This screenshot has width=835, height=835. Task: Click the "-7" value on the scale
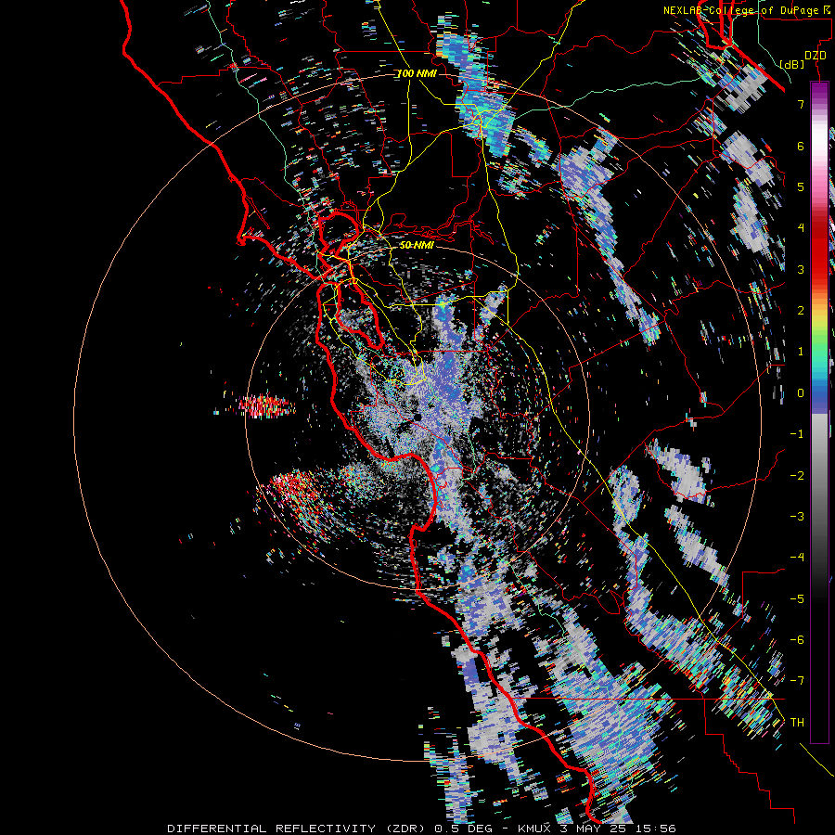[797, 681]
